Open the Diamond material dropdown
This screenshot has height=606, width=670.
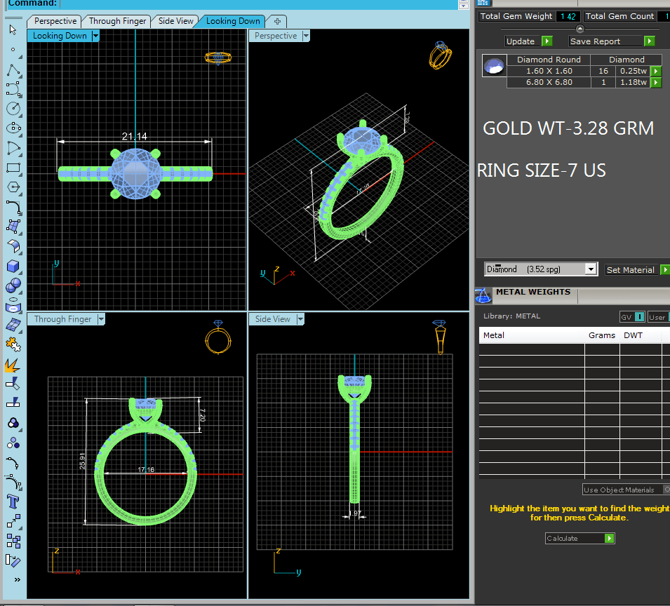coord(591,269)
